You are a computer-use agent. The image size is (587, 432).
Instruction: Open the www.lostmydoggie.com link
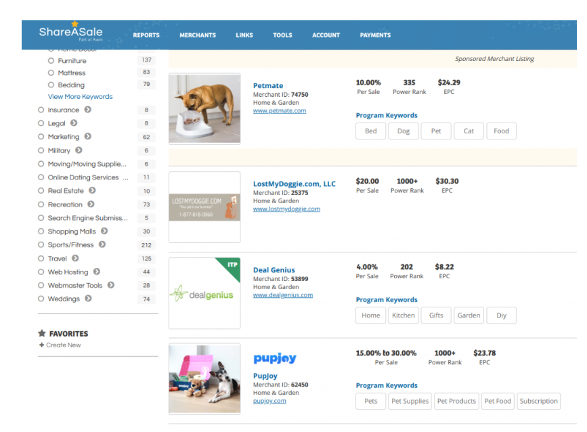click(286, 209)
